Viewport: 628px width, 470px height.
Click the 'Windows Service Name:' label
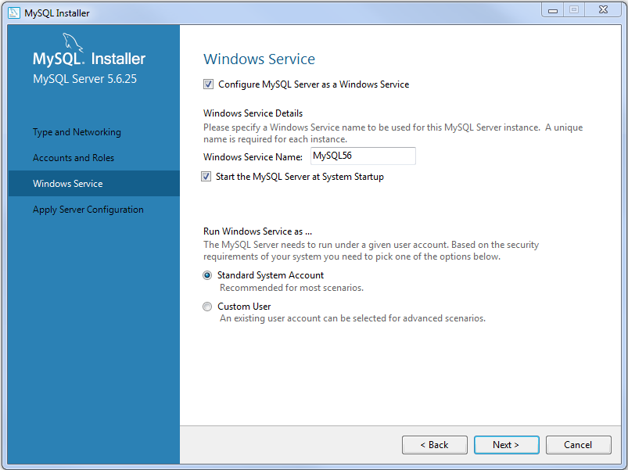coord(253,157)
